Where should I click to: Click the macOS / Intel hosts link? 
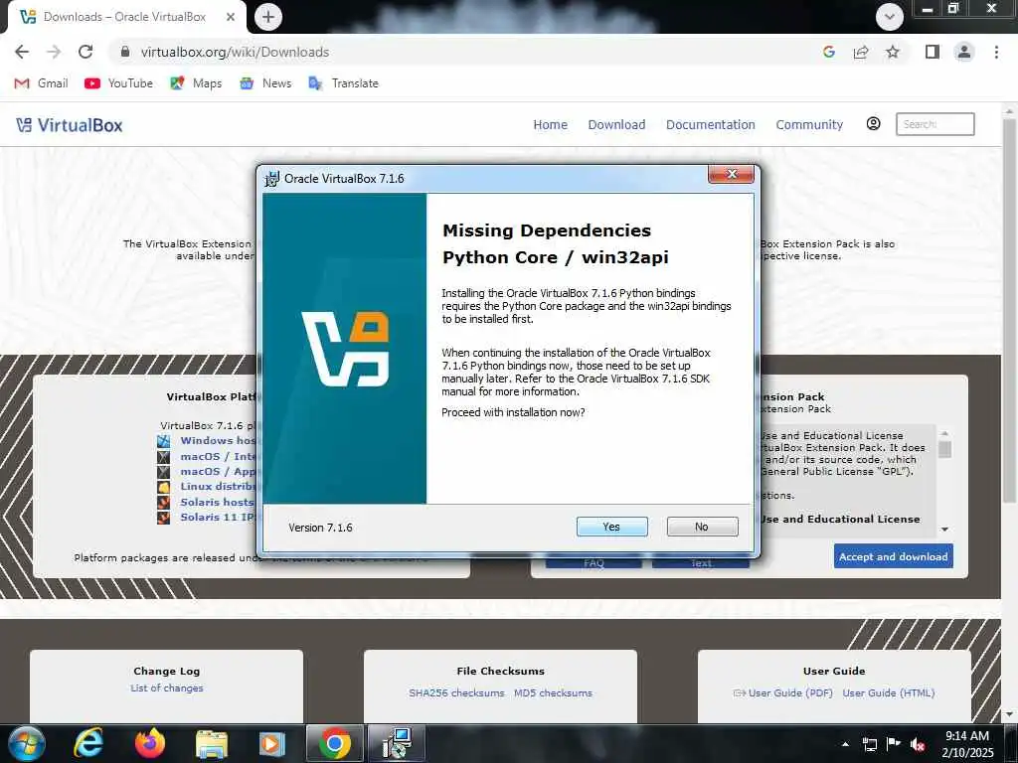pos(218,456)
